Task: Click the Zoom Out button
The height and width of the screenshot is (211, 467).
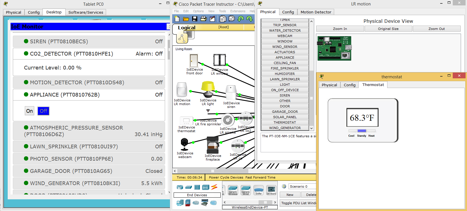Action: pos(436,29)
